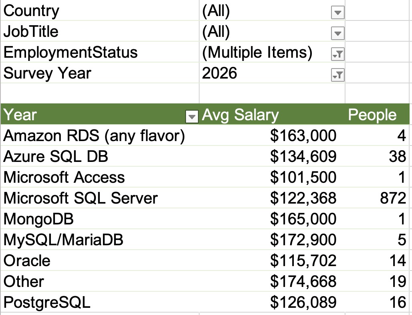Select the Avg Salary column header
Screen dimensions: 412x315
click(240, 115)
